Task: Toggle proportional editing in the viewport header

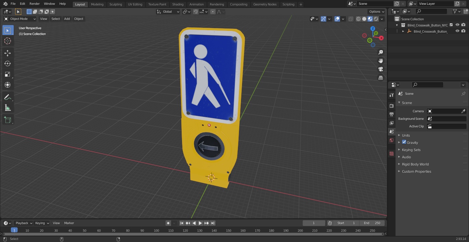Action: pos(213,12)
